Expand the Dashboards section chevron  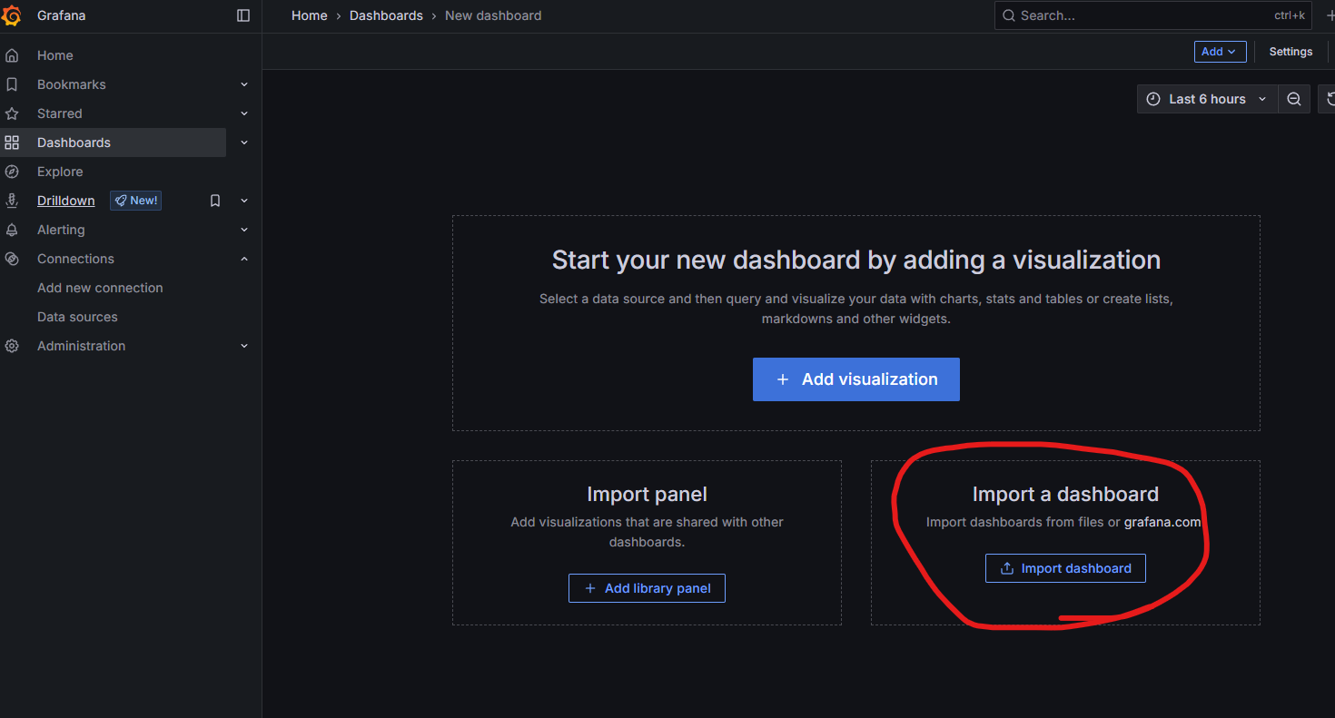coord(244,143)
